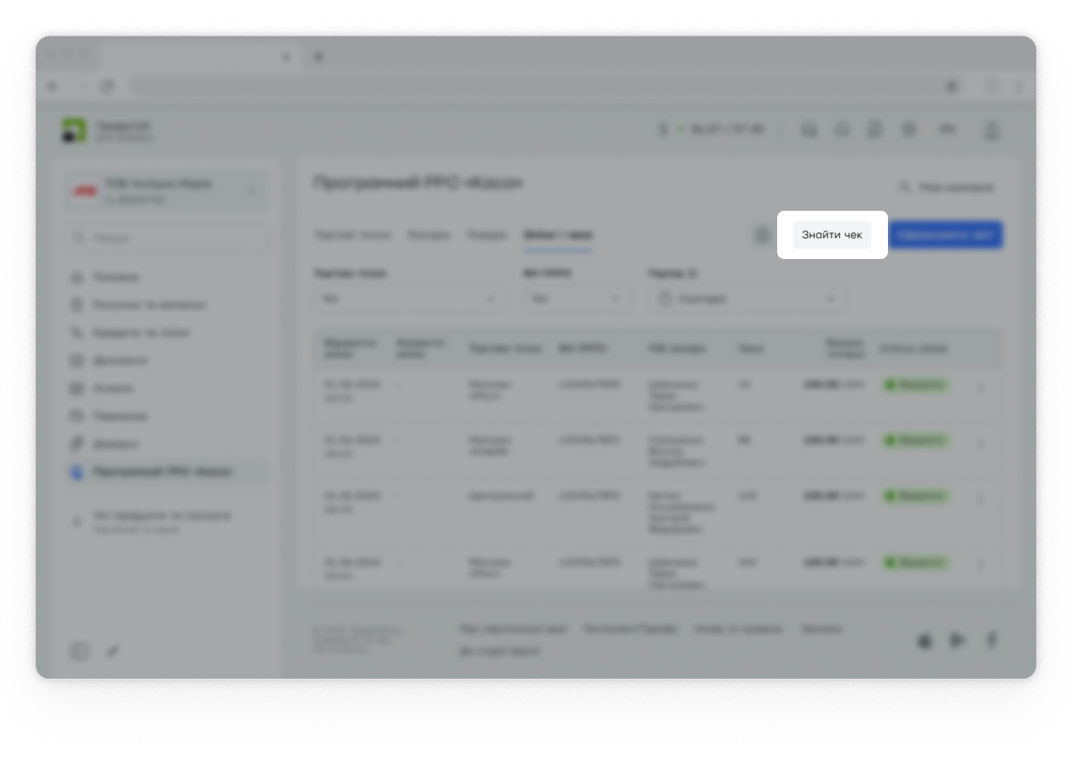Click the headset support icon in header
This screenshot has height=768, width=1072.
point(809,130)
